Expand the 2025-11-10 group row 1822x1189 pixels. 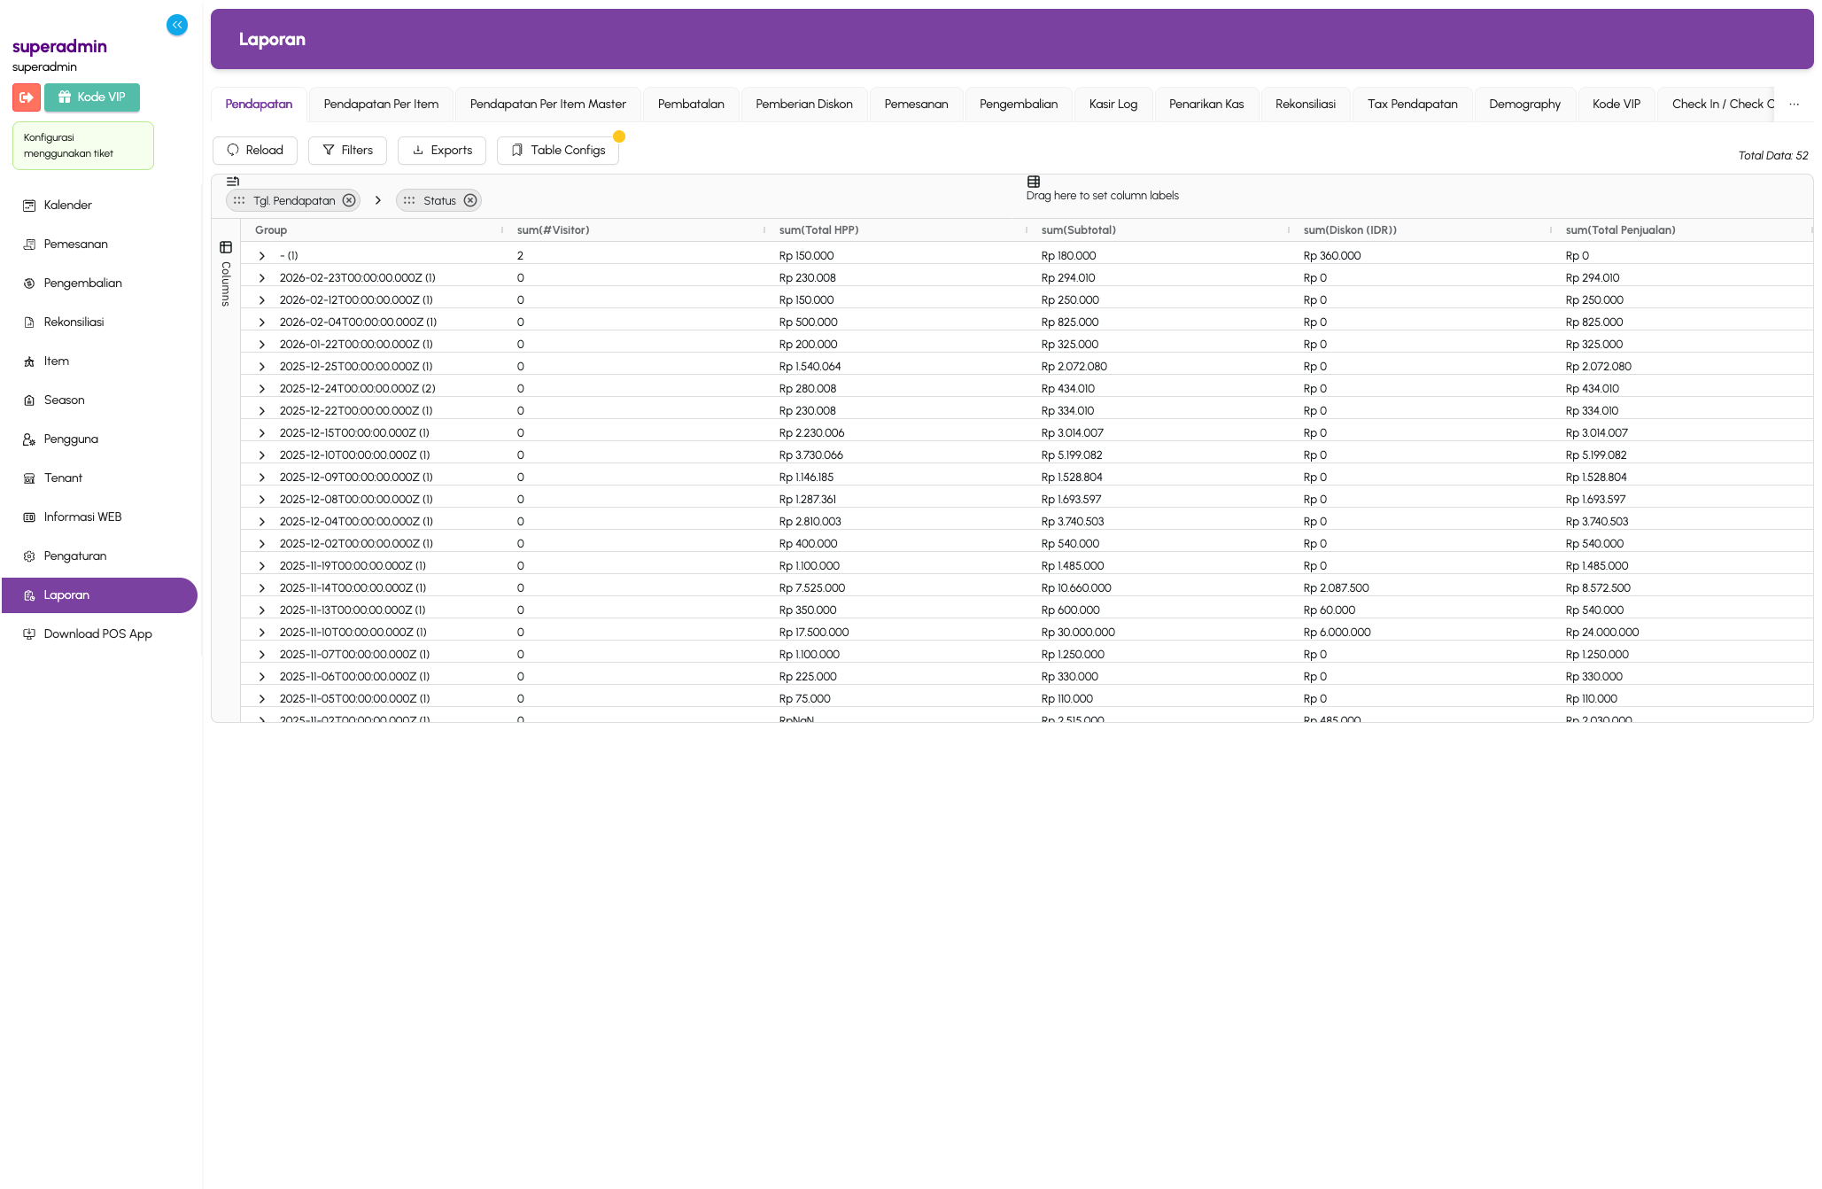tap(261, 632)
